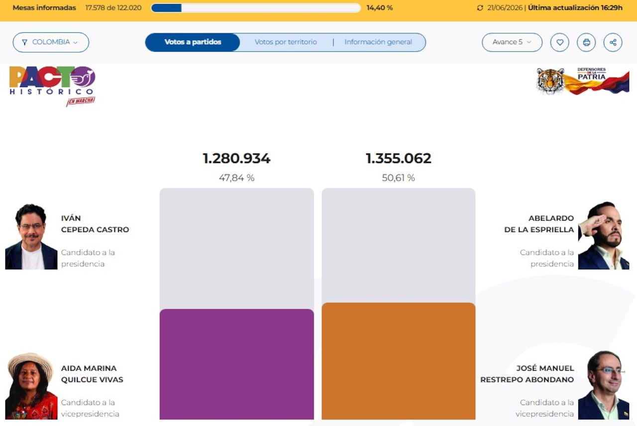Viewport: 637px width, 426px height.
Task: Click the vote total 1.280.934
Action: coord(236,159)
